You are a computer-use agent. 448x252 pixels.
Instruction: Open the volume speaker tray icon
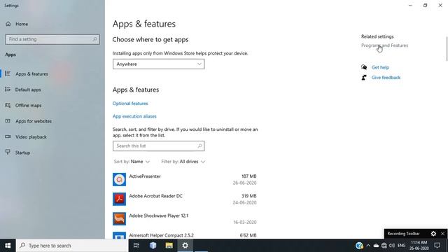pos(392,246)
